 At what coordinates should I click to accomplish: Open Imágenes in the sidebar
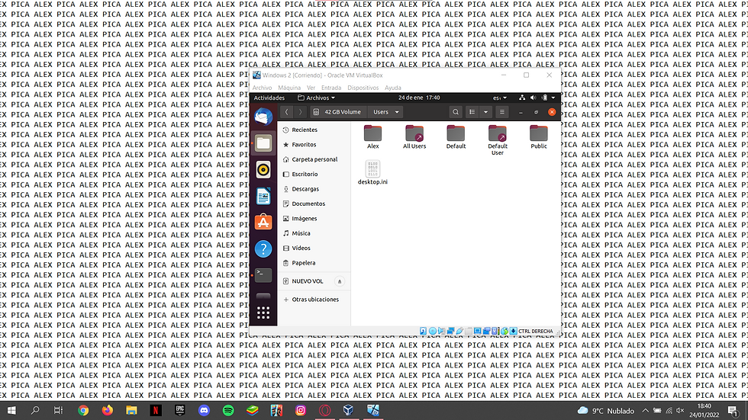314,218
